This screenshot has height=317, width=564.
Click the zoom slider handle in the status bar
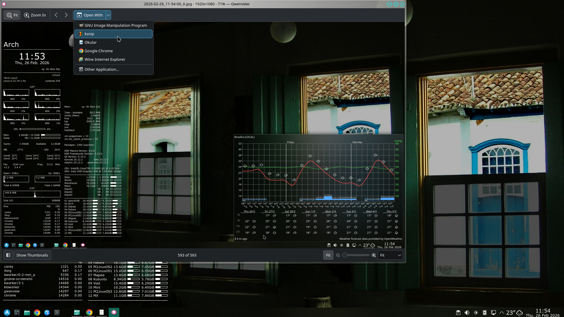[x=345, y=255]
